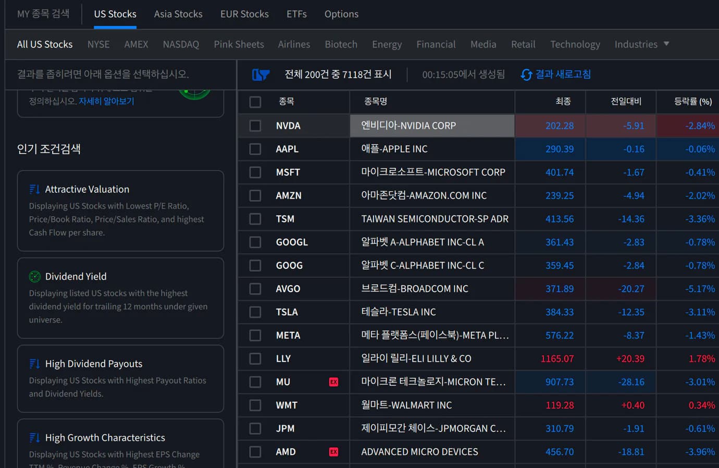Screen dimensions: 719x468
Task: Click the EX badge on the MU row
Action: point(333,382)
